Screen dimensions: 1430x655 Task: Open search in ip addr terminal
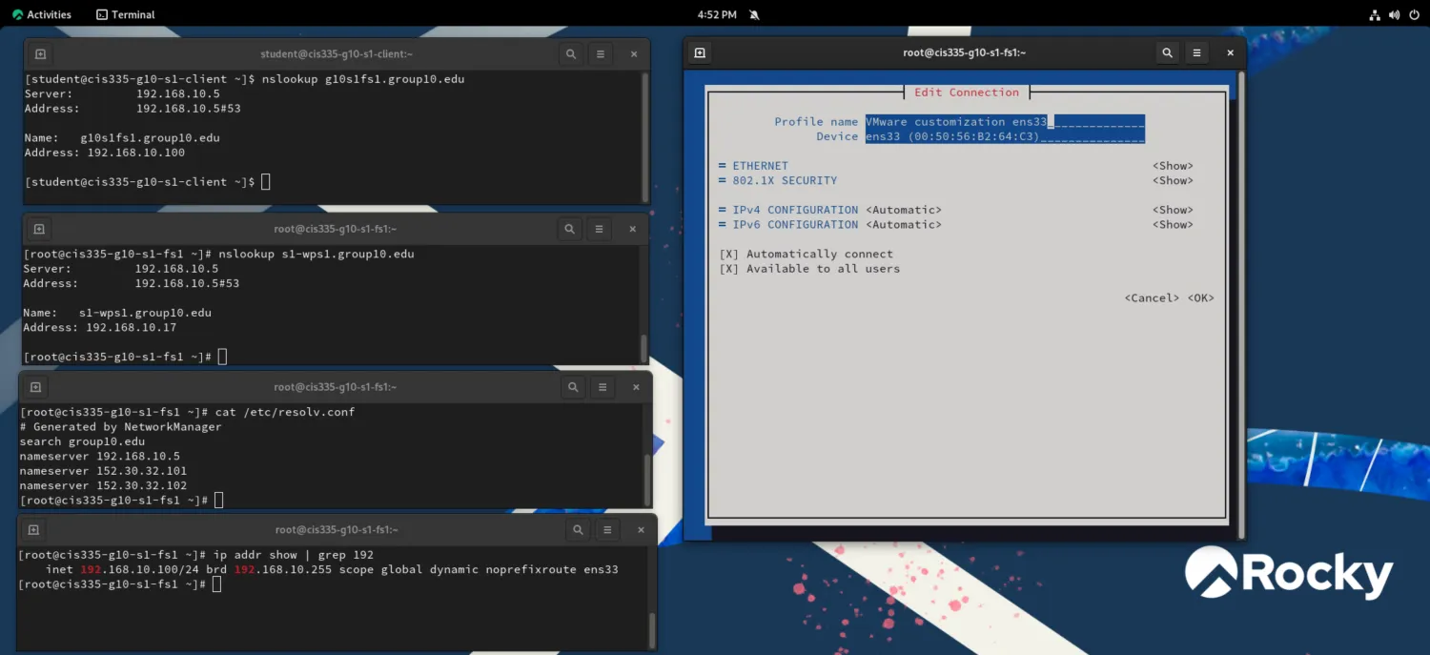[578, 529]
